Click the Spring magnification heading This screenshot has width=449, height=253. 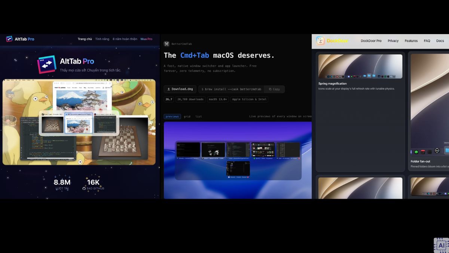point(333,84)
